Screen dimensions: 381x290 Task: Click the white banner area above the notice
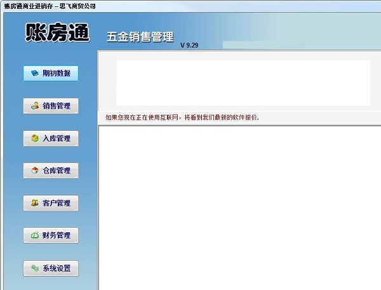[243, 83]
